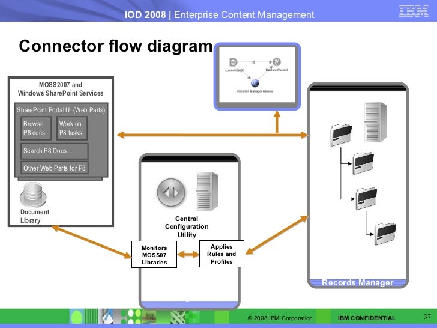This screenshot has width=437, height=328.
Task: Click the Monitors MOSS07 Libraries box
Action: [154, 255]
